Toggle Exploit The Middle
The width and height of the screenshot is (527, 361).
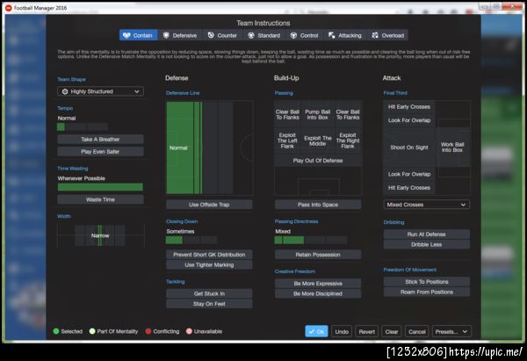[318, 141]
